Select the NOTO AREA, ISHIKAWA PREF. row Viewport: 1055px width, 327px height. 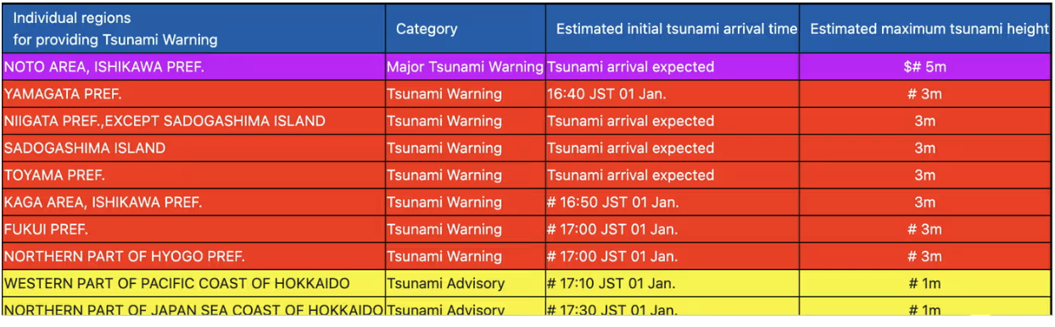point(527,67)
